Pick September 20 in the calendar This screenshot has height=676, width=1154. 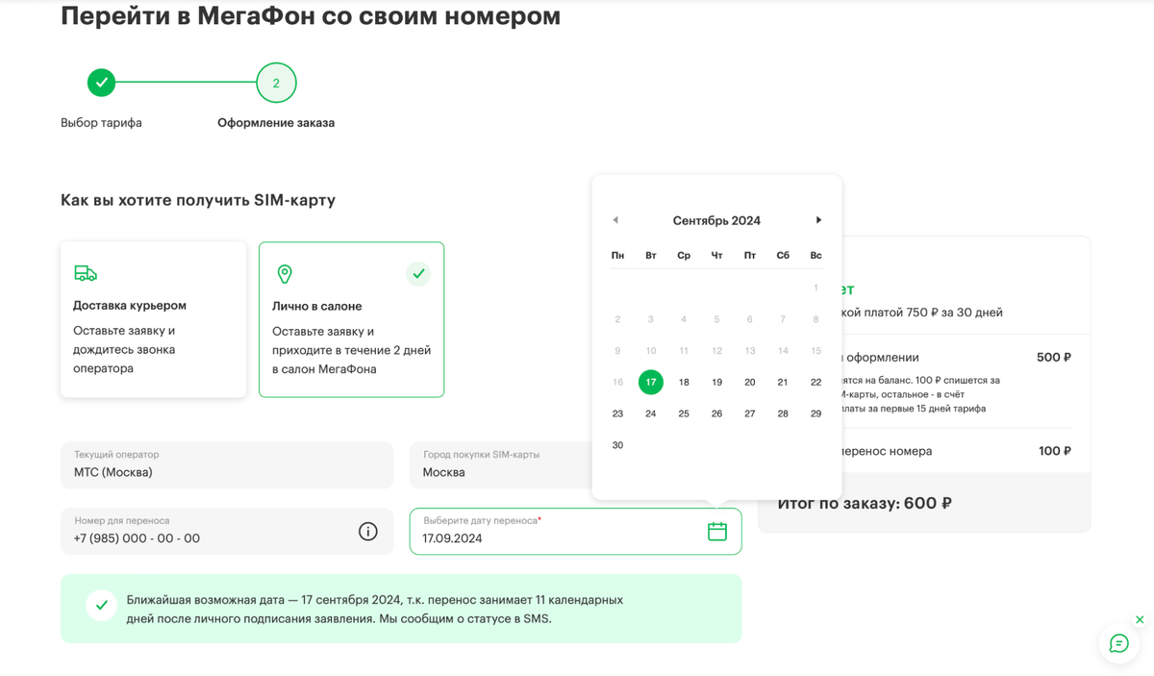tap(750, 382)
